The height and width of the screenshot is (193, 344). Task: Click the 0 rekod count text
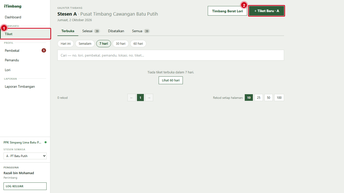pyautogui.click(x=62, y=98)
